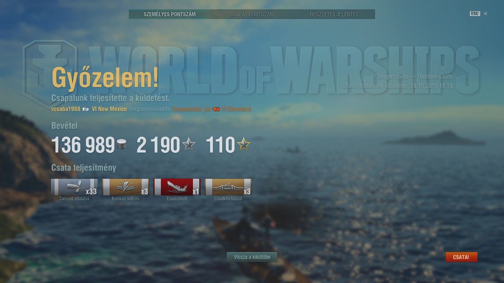The image size is (504, 283).
Task: Click the battleship class icon before New Mexico
Action: (86, 109)
